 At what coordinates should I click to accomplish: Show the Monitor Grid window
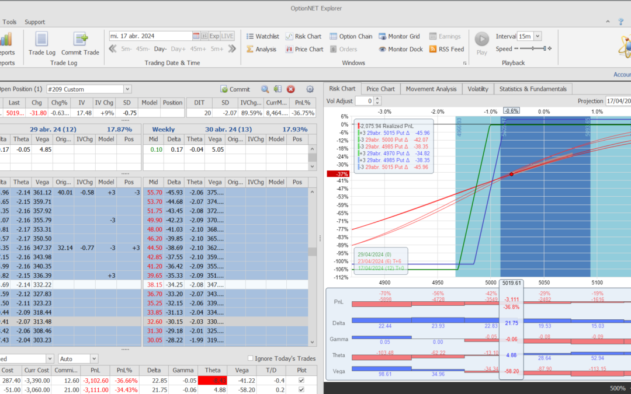click(x=399, y=36)
